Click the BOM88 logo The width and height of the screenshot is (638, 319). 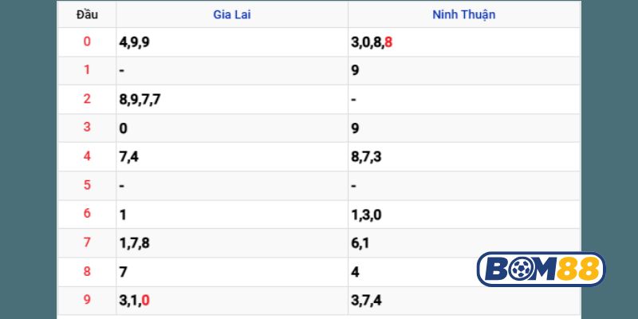(x=541, y=269)
